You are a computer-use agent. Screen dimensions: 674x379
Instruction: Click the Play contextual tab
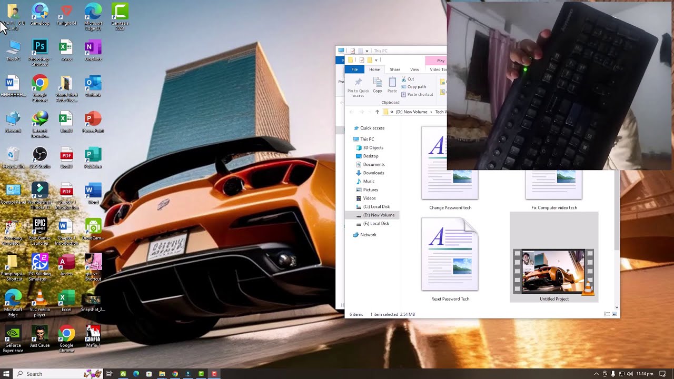point(440,61)
